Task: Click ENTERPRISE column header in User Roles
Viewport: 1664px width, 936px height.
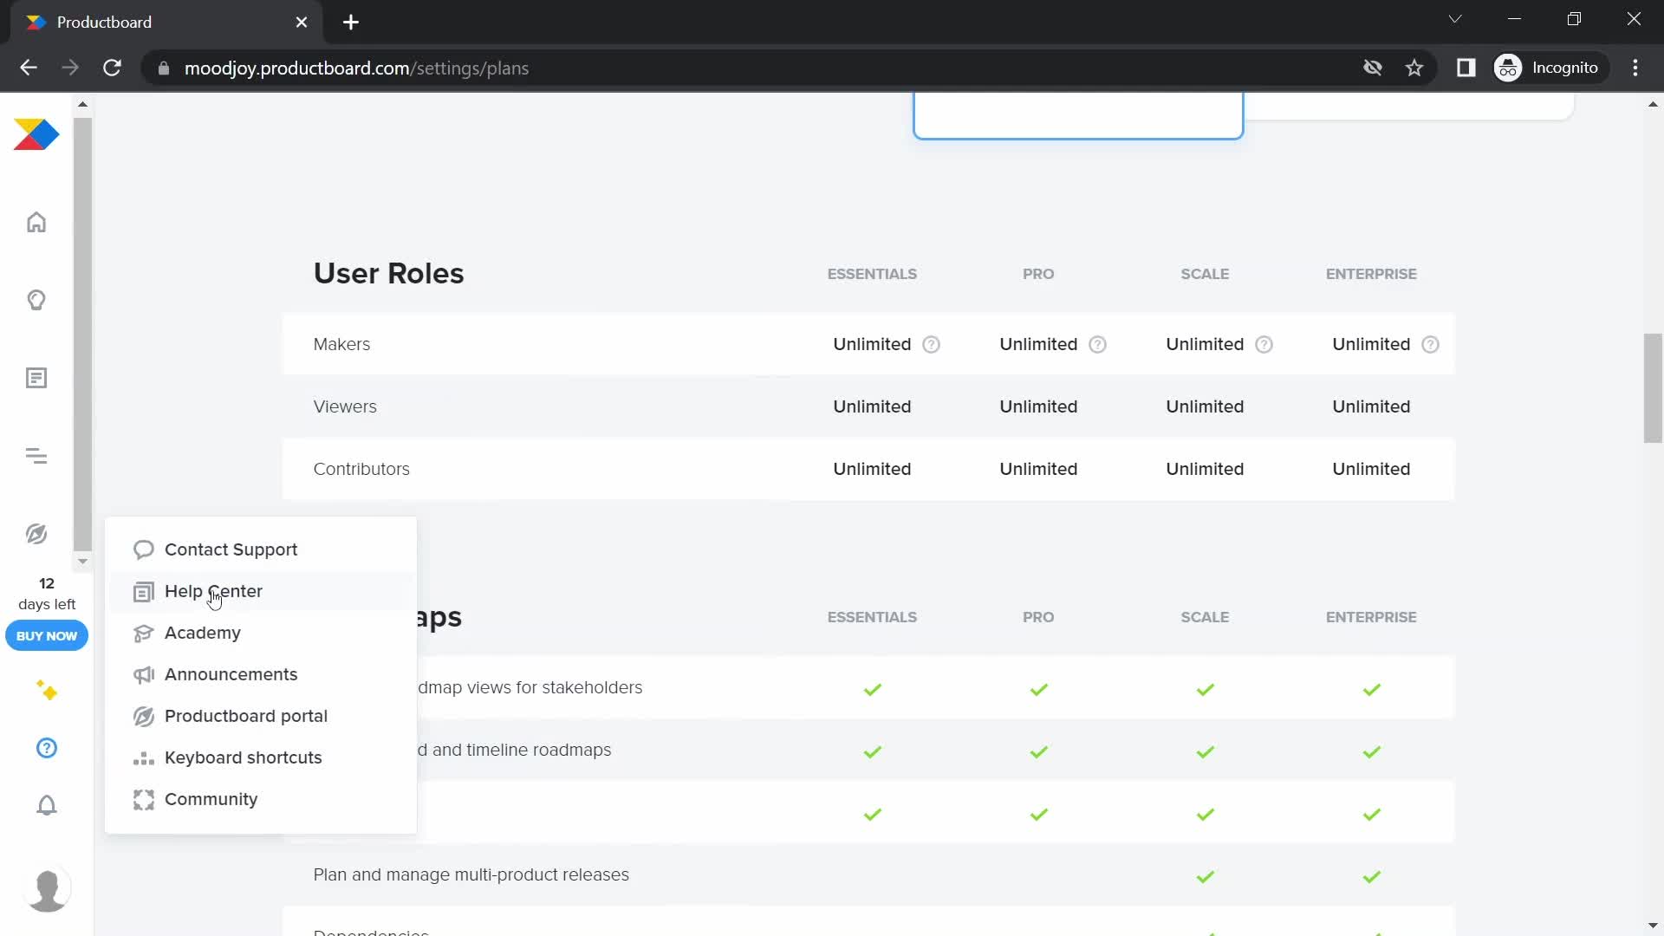Action: tap(1371, 274)
